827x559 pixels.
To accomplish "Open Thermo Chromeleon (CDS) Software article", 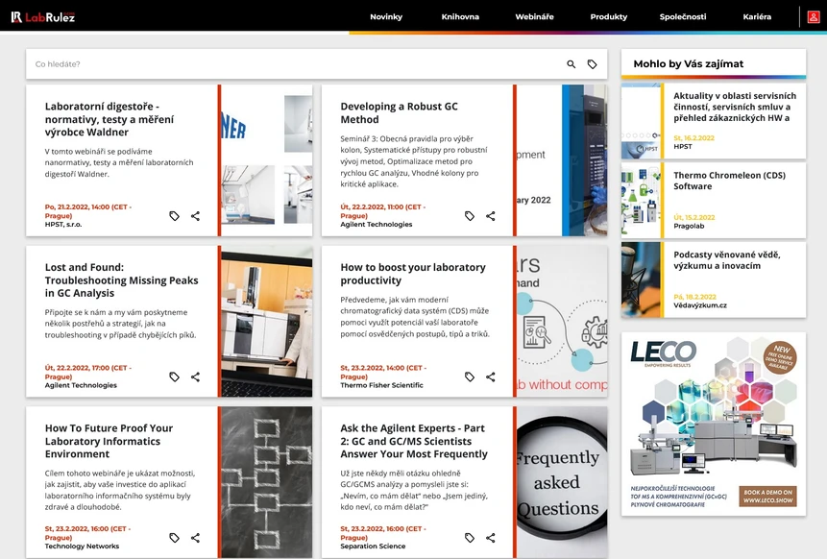I will point(728,182).
